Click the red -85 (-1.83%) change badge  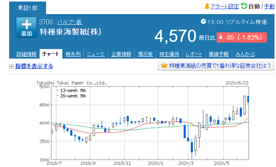(x=241, y=38)
